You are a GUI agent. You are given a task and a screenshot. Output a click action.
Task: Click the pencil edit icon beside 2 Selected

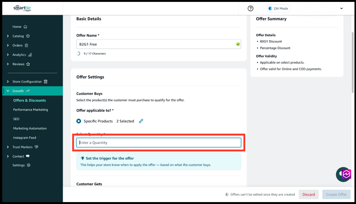coord(141,121)
